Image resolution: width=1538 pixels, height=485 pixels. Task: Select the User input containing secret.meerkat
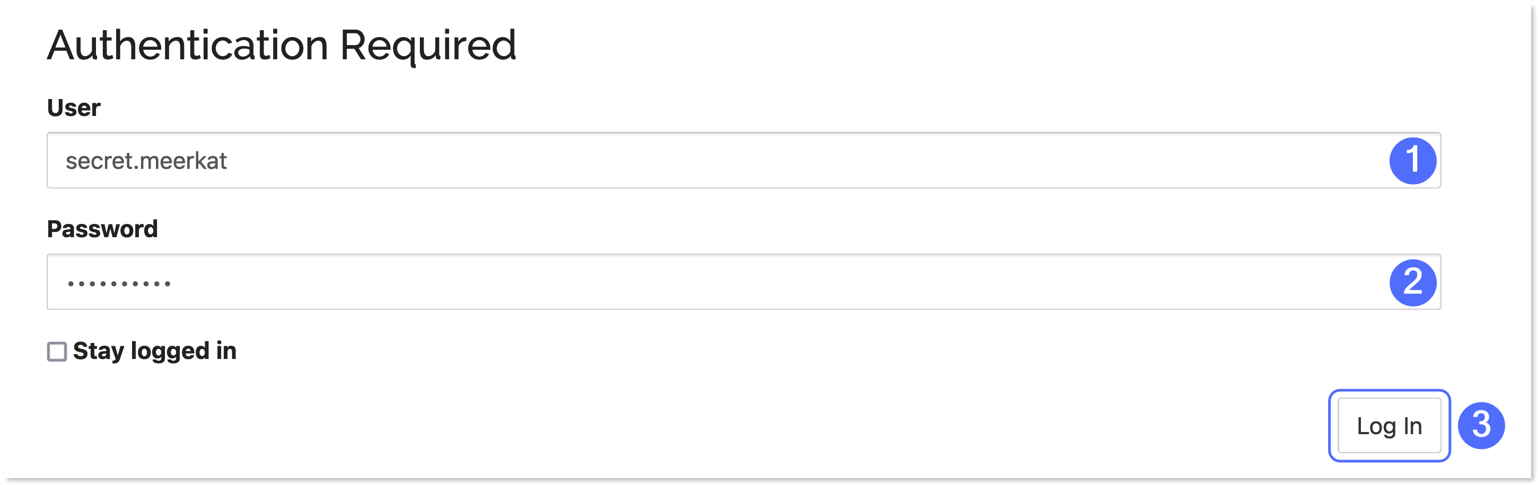[x=716, y=160]
